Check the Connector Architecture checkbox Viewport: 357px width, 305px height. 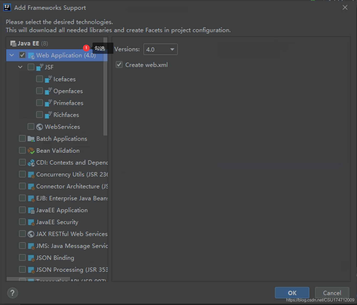[x=22, y=186]
